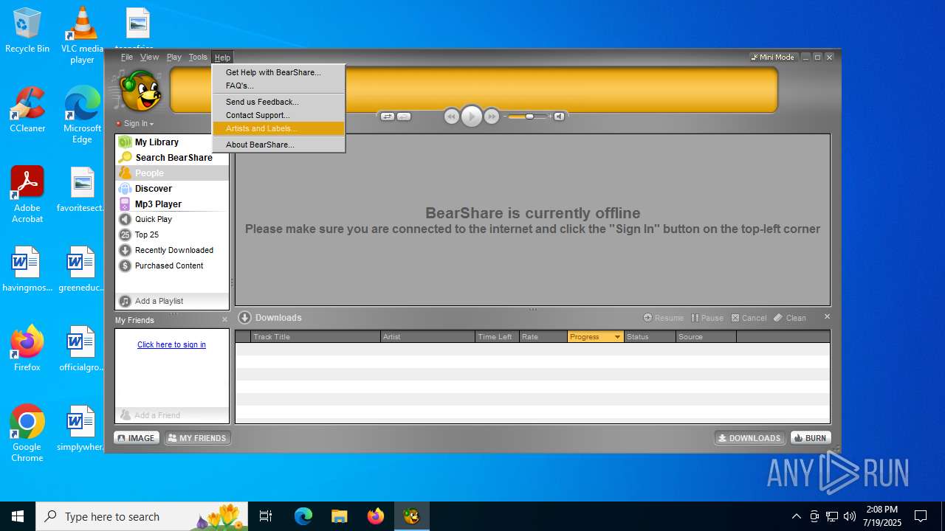Open Edge from the taskbar
Image resolution: width=945 pixels, height=531 pixels.
[x=303, y=516]
